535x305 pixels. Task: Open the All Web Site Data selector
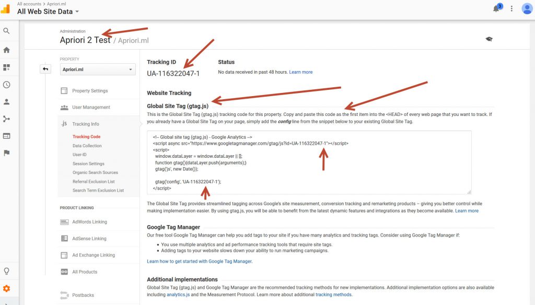pyautogui.click(x=48, y=11)
